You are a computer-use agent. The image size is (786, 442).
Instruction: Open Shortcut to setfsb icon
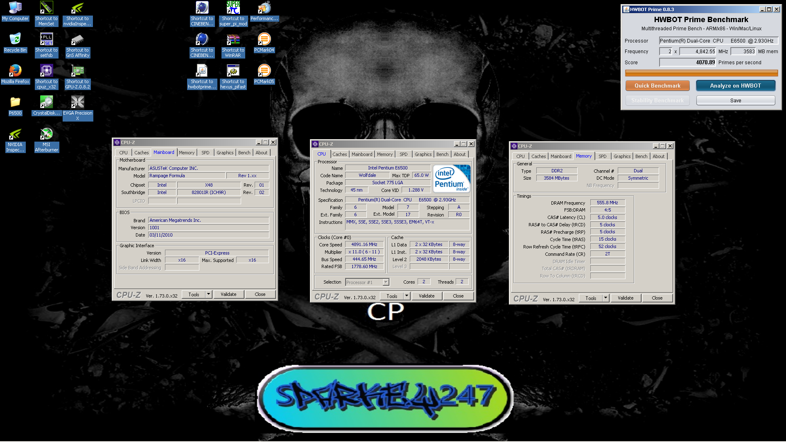(46, 45)
